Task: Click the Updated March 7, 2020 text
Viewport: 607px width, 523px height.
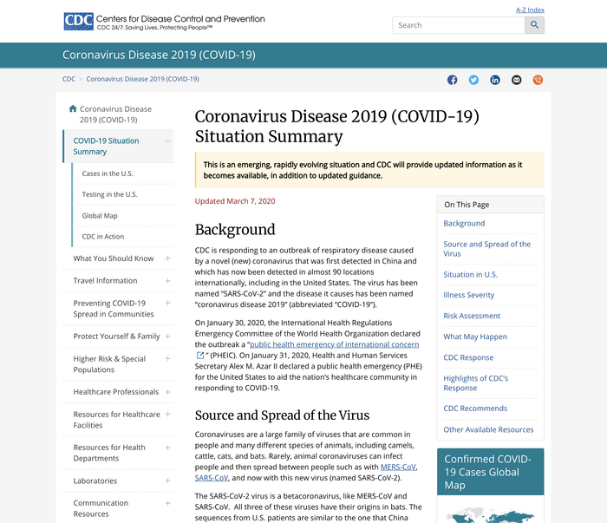Action: [x=235, y=201]
